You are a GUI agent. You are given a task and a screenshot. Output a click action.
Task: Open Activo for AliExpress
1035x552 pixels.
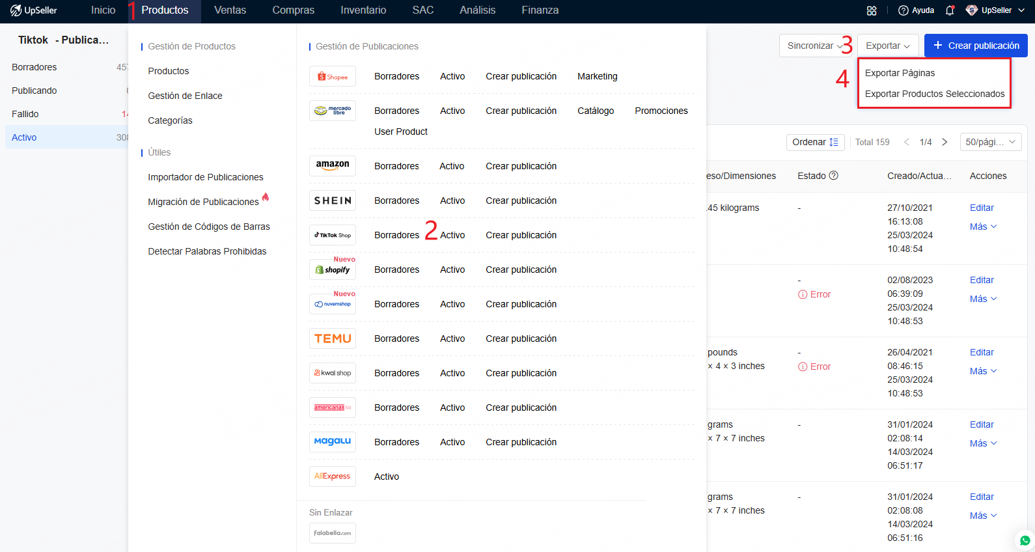(387, 476)
